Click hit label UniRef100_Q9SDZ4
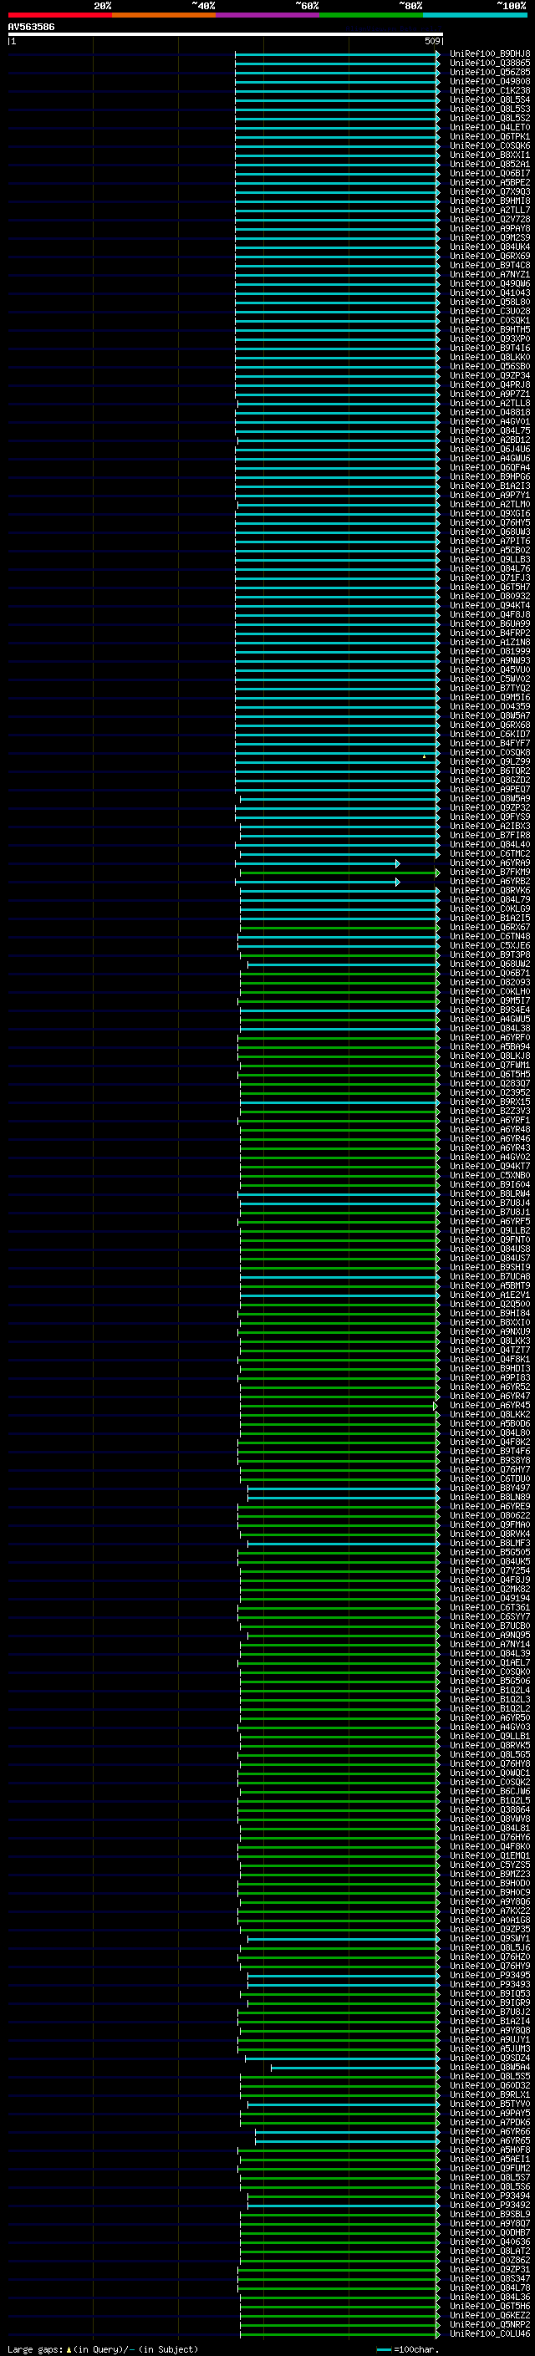 (490, 2058)
